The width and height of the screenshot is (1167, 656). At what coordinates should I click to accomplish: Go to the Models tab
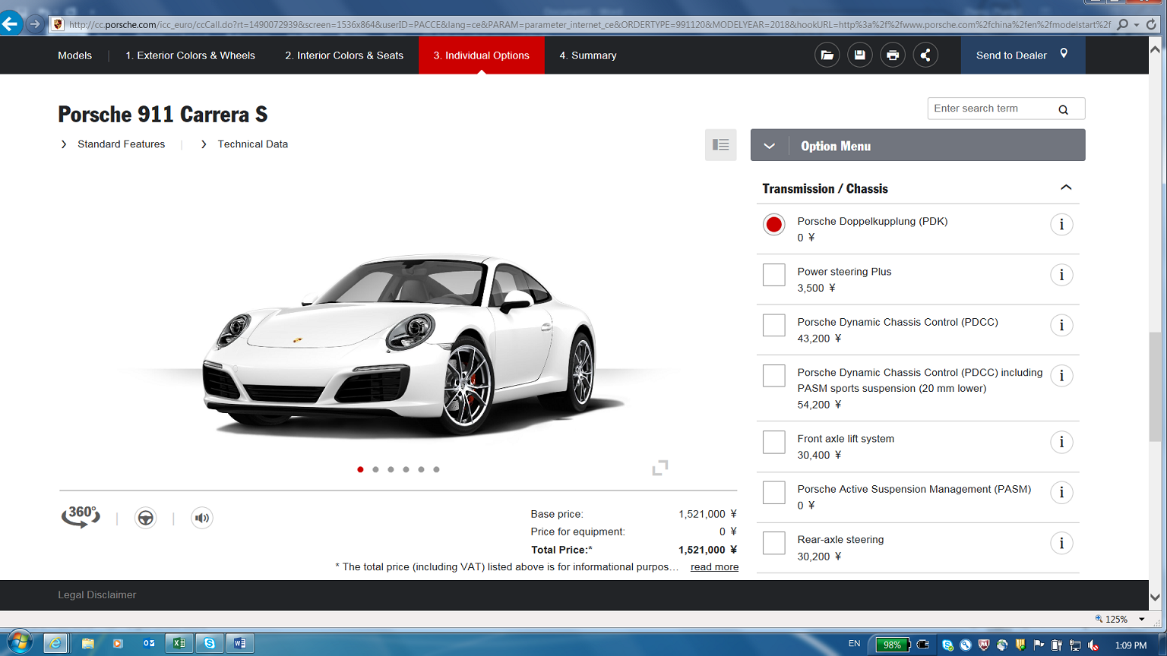click(74, 55)
